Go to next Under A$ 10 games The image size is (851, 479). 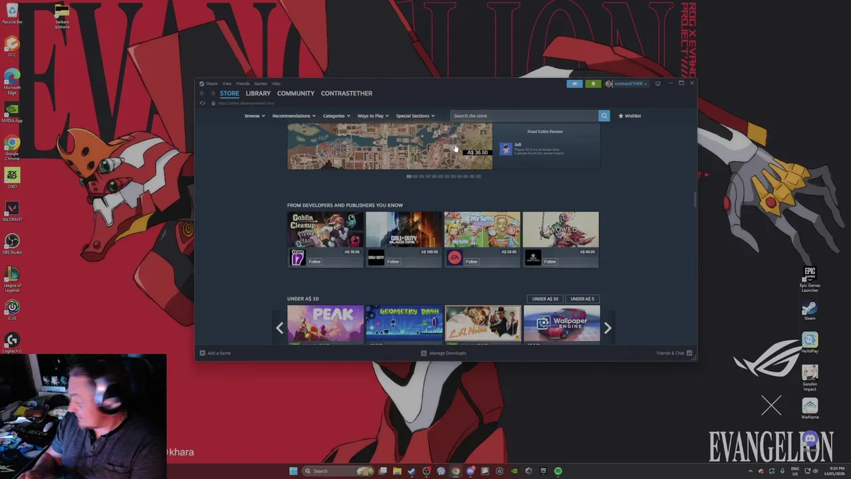click(607, 327)
